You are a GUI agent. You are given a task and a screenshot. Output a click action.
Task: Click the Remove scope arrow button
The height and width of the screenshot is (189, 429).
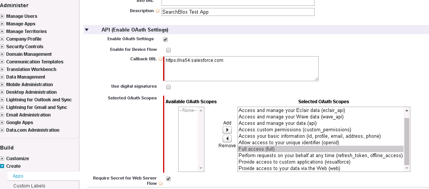(x=227, y=139)
